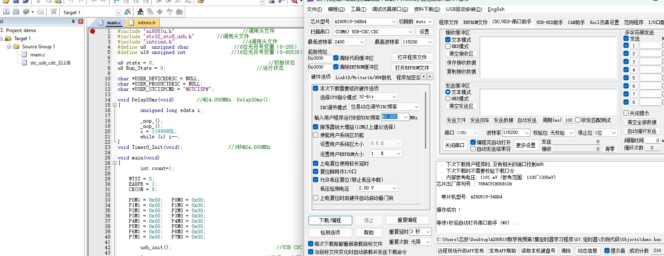Open the chip model AI8051U-34K64 dropdown
Viewport: 664px width, 256px height.
365,22
